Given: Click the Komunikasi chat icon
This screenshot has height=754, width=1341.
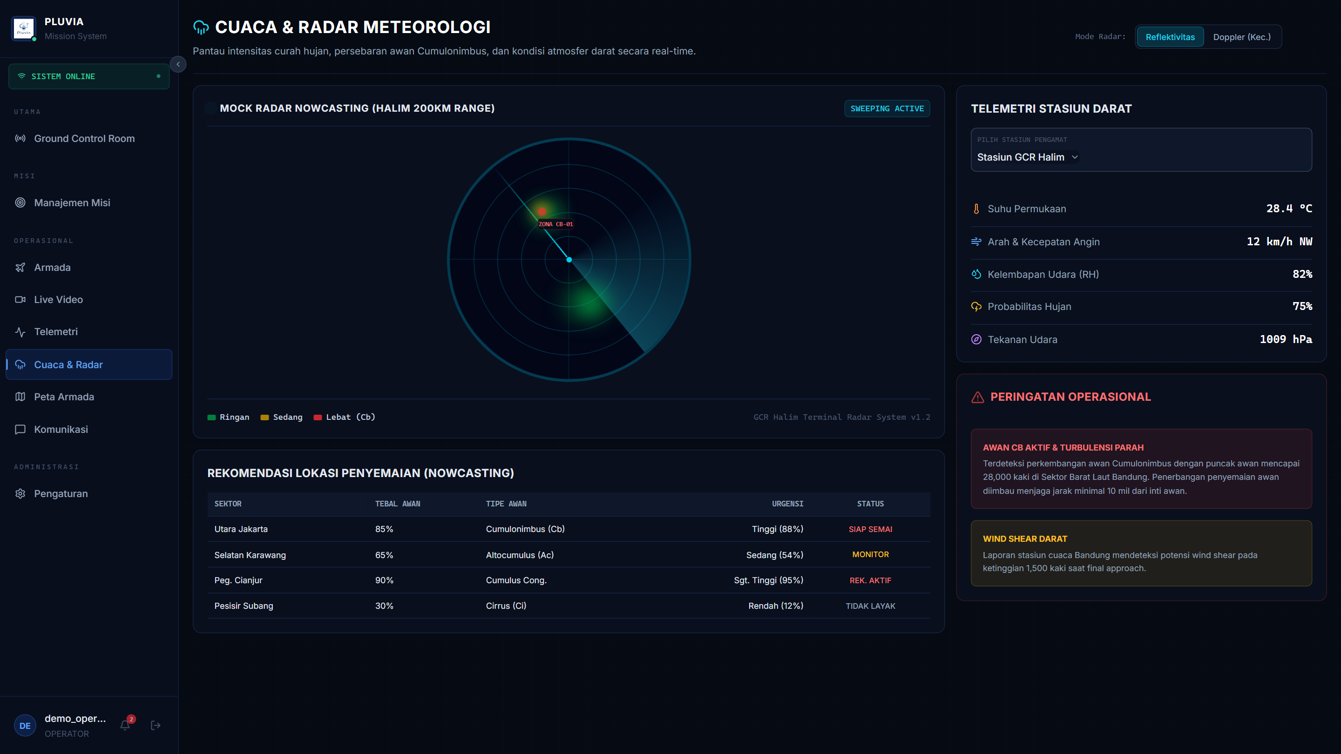Looking at the screenshot, I should coord(20,429).
